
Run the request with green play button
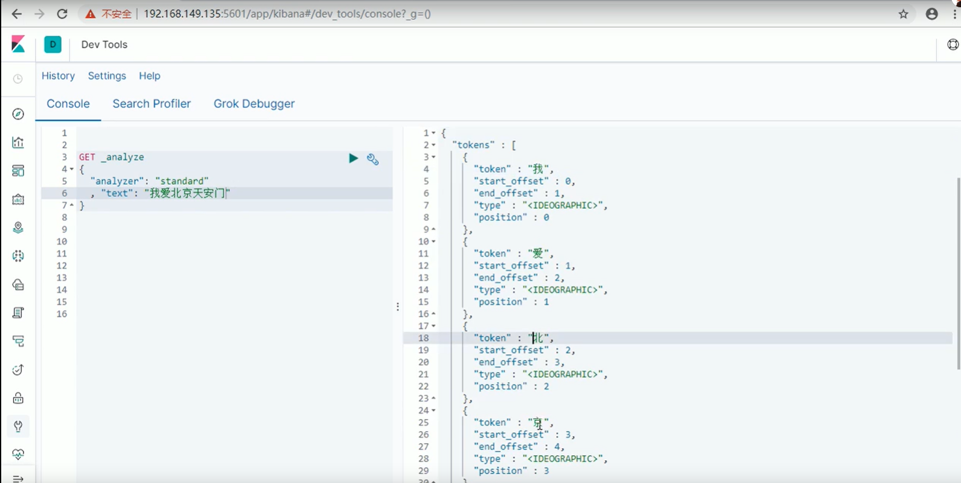click(x=353, y=158)
